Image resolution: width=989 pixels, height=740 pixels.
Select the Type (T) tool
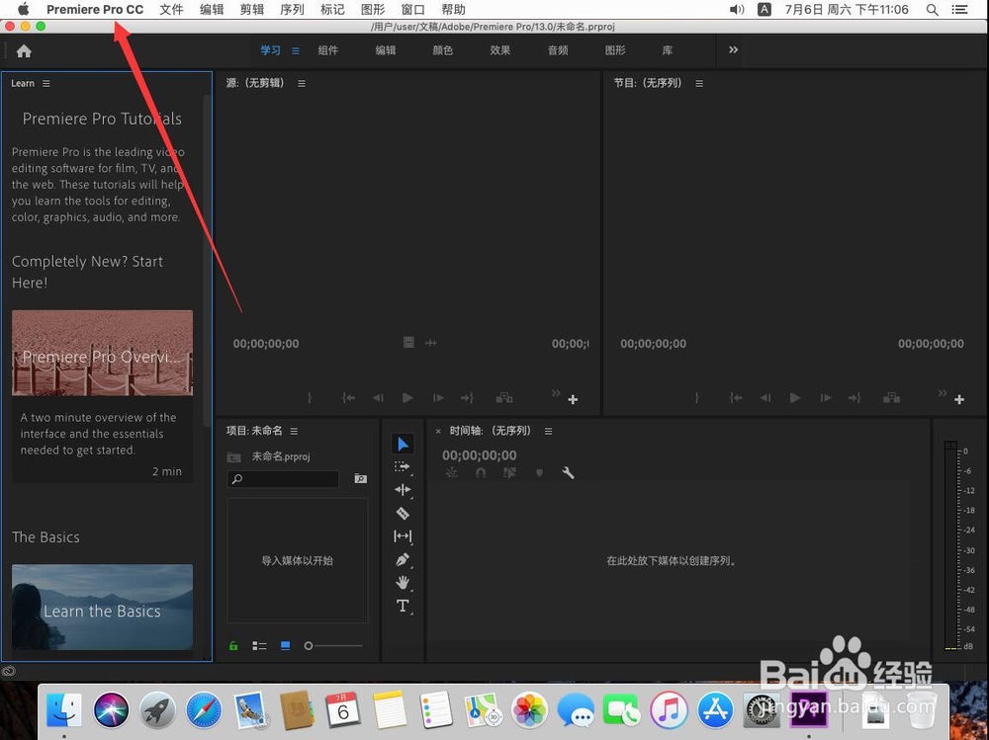(x=403, y=606)
